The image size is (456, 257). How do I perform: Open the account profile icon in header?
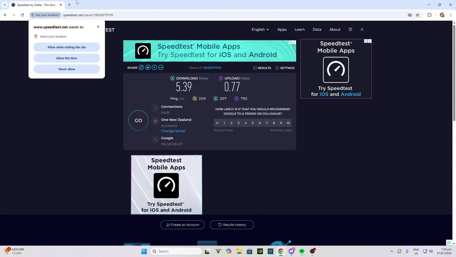click(362, 30)
